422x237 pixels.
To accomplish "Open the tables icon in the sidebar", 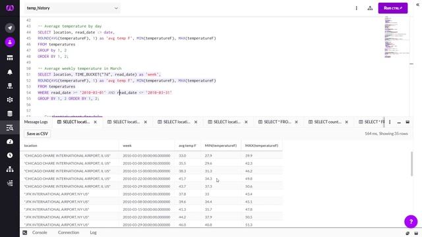I will pyautogui.click(x=10, y=58).
